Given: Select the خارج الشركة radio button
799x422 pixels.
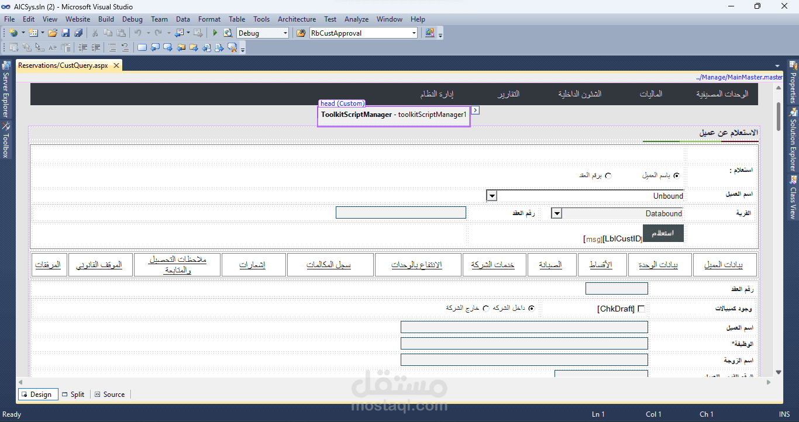Looking at the screenshot, I should point(486,308).
